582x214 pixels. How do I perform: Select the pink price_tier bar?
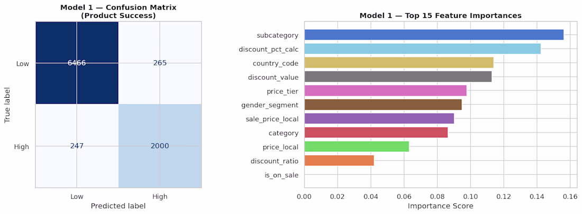click(x=385, y=91)
